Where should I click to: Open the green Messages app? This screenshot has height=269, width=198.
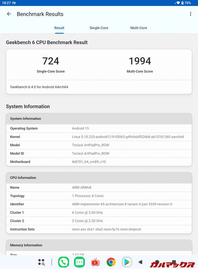coord(79,262)
